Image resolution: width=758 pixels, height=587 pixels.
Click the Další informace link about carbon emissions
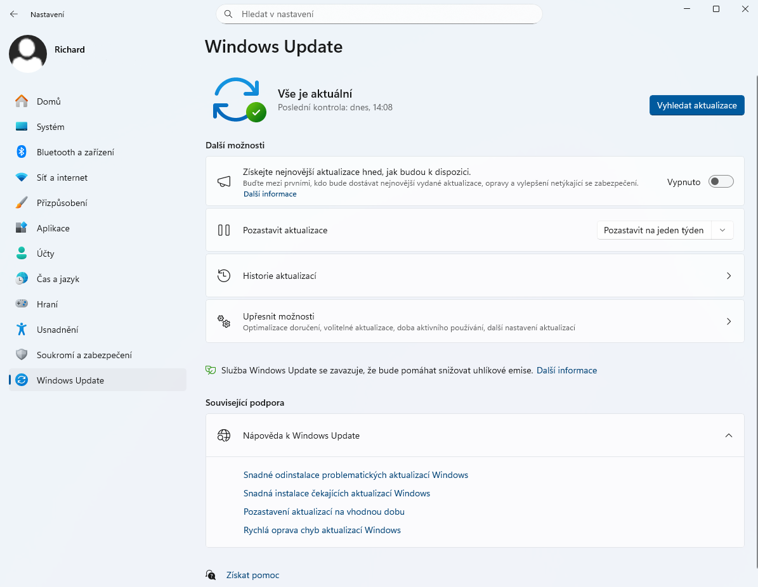click(566, 370)
